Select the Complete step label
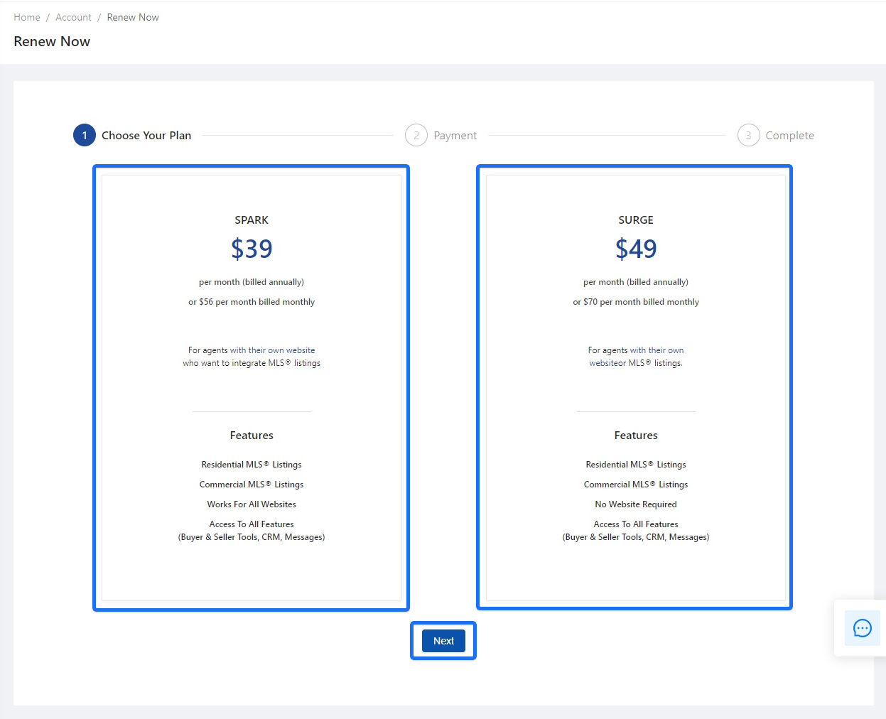 789,135
